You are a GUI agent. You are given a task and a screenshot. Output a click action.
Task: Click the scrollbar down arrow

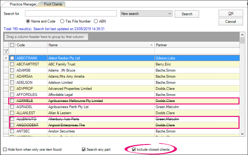[242, 134]
